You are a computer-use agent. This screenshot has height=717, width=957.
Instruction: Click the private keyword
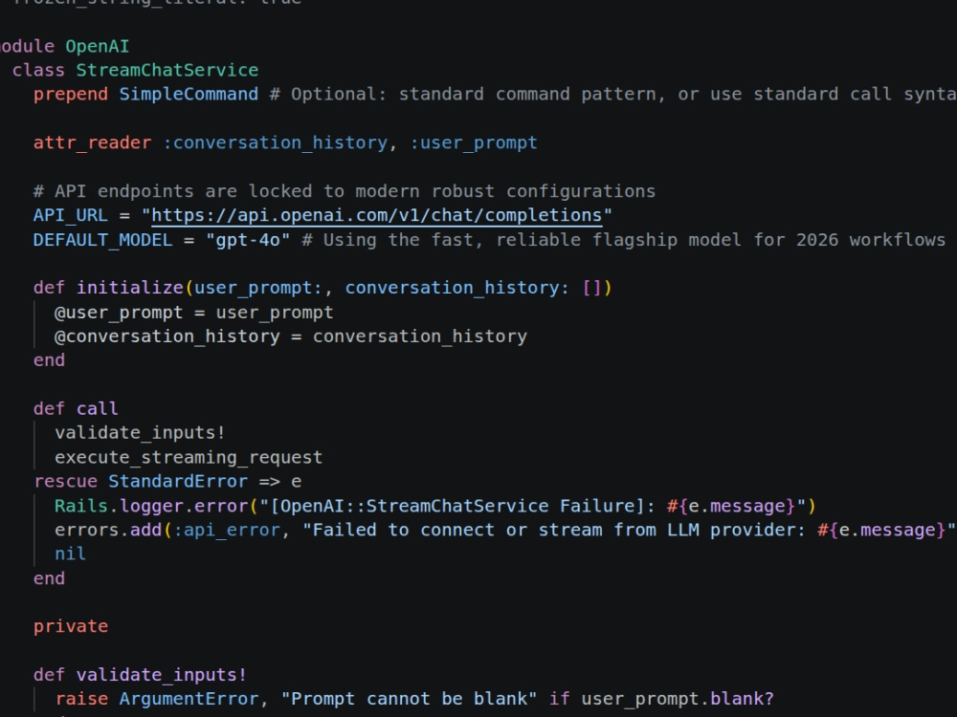(x=71, y=626)
